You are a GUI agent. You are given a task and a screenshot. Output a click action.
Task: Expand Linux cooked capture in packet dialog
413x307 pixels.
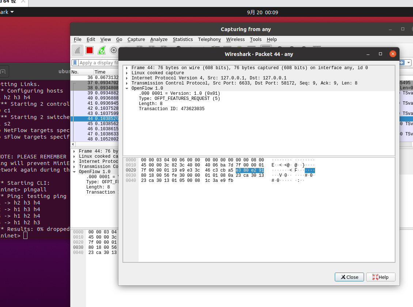(127, 73)
